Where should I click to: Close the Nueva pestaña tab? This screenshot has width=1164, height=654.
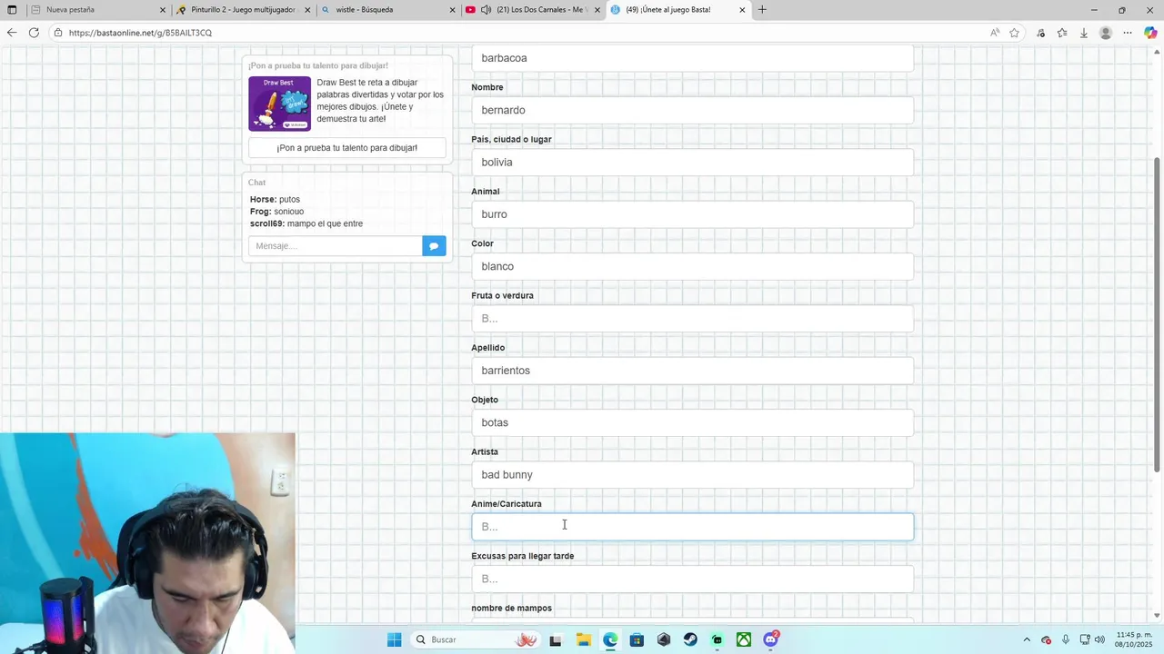163,10
